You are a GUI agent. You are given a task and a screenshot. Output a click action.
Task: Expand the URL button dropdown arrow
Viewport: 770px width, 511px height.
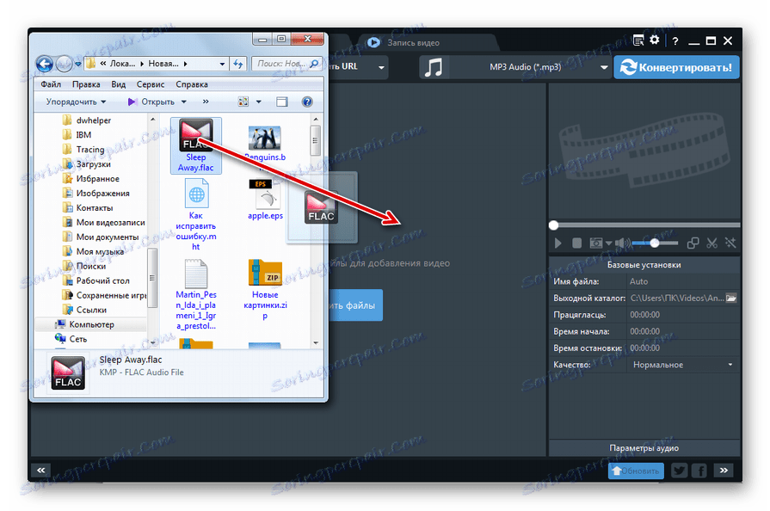(381, 67)
